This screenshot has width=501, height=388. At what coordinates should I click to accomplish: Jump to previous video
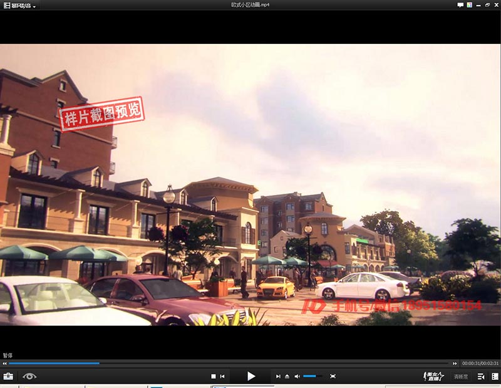(222, 376)
